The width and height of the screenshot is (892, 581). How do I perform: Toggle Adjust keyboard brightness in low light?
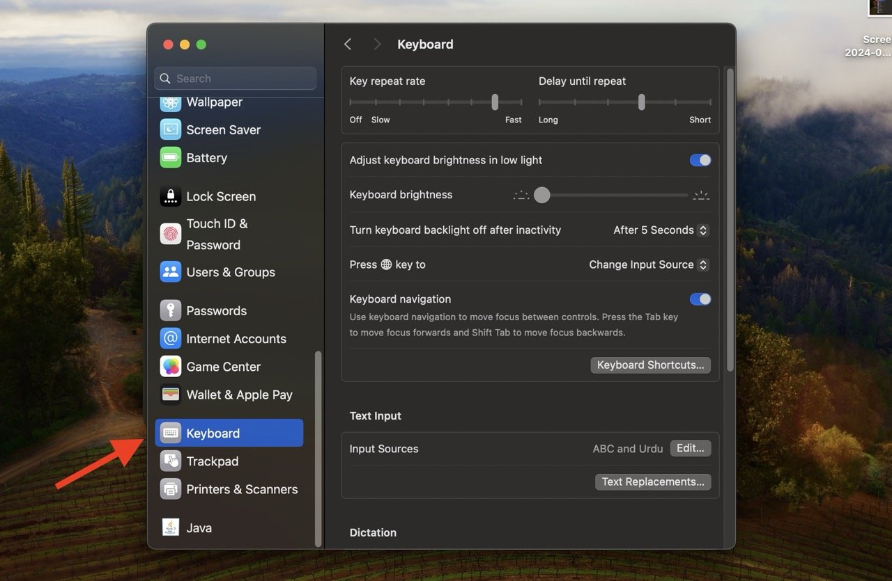click(700, 160)
